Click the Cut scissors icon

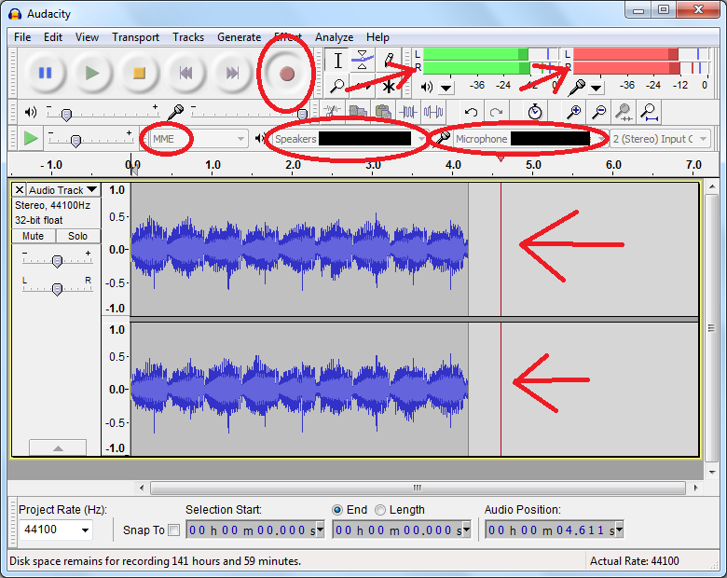[x=333, y=112]
